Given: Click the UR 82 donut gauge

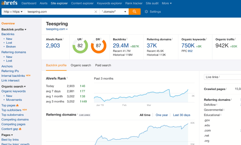Looking at the screenshot, I should pyautogui.click(x=80, y=46).
